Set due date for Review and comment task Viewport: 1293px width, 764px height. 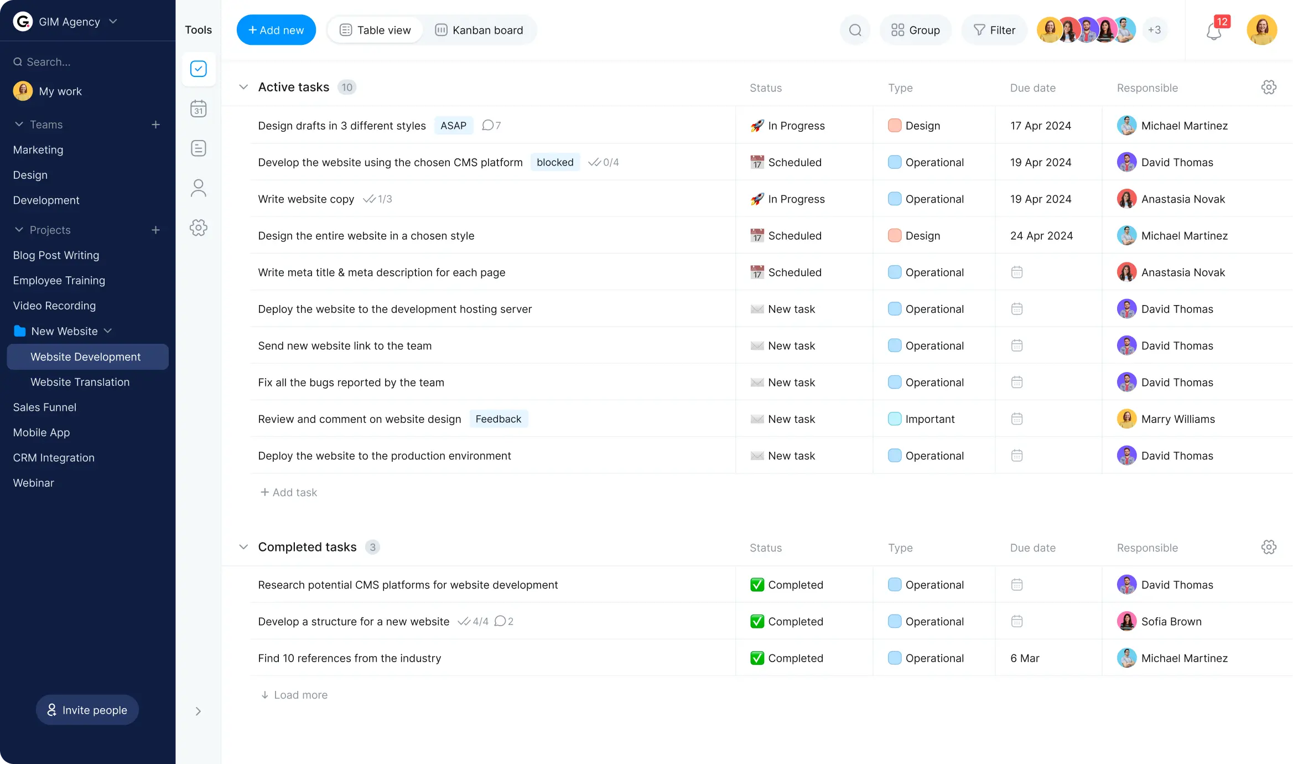(1017, 419)
